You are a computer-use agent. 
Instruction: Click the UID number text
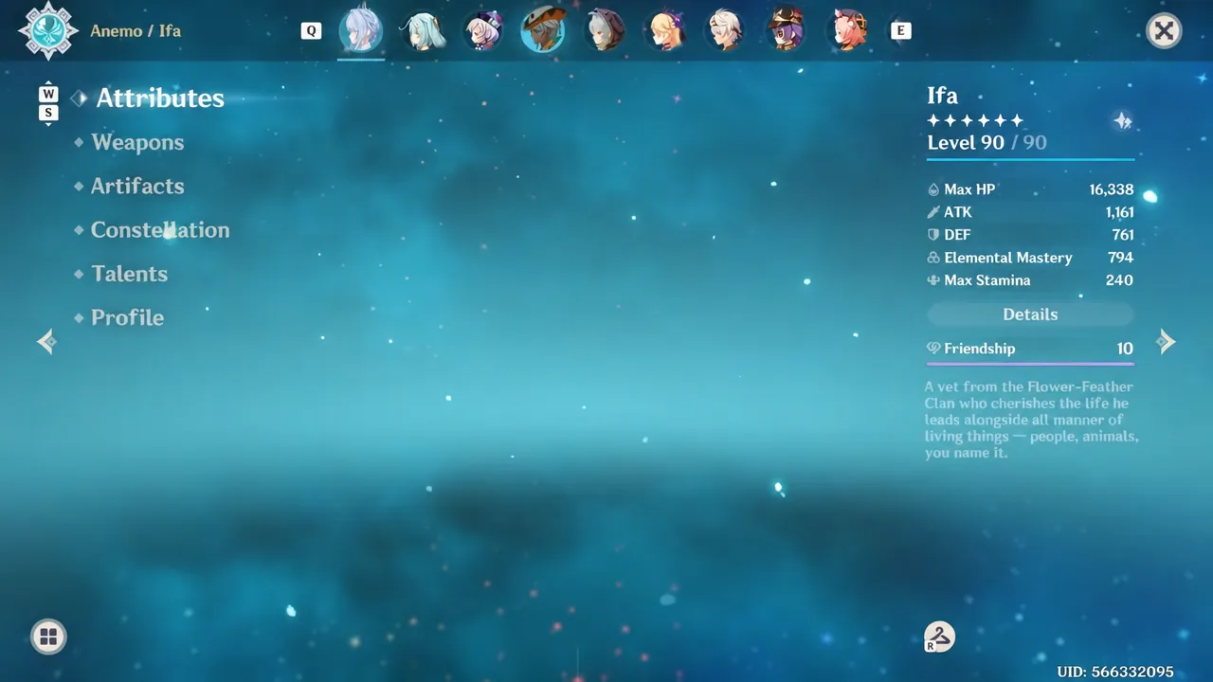coord(1115,672)
